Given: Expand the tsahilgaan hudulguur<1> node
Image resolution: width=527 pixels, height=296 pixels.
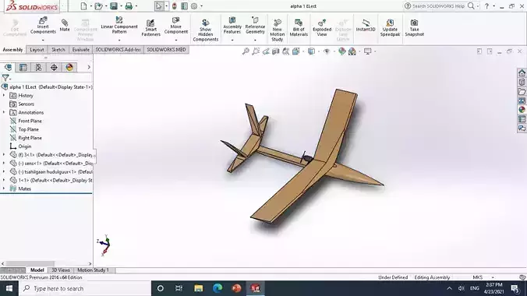Looking at the screenshot, I should (4, 171).
